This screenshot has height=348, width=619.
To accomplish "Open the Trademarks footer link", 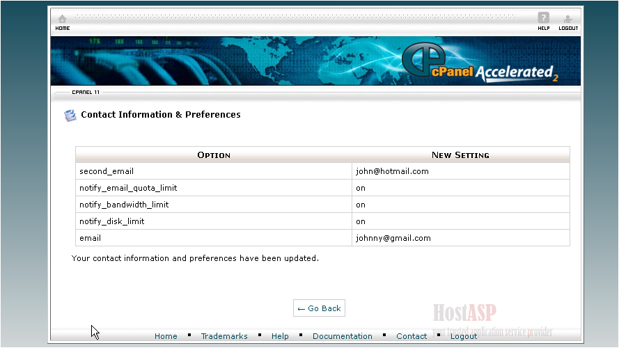I will (x=224, y=336).
